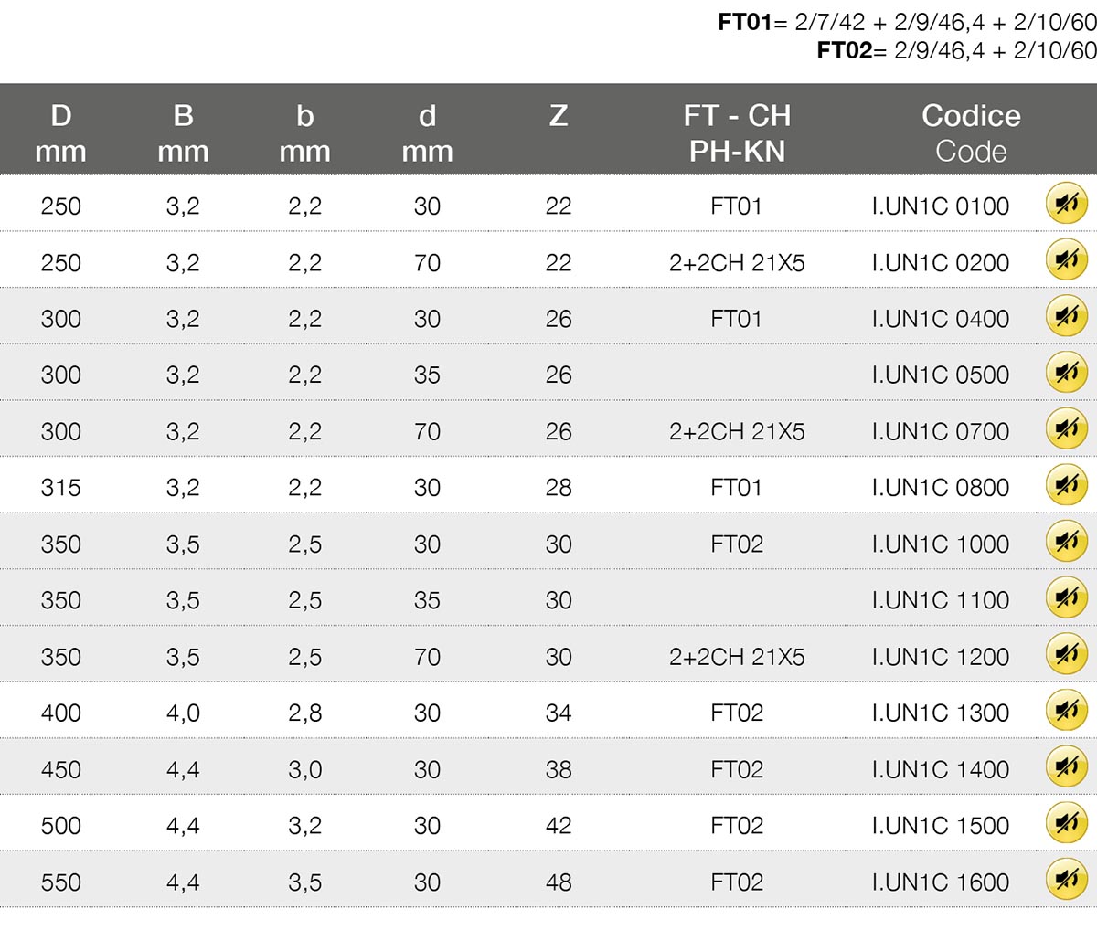Image resolution: width=1097 pixels, height=930 pixels.
Task: Click the yellow speaker icon for I.UN1C 1100
Action: tap(1066, 599)
